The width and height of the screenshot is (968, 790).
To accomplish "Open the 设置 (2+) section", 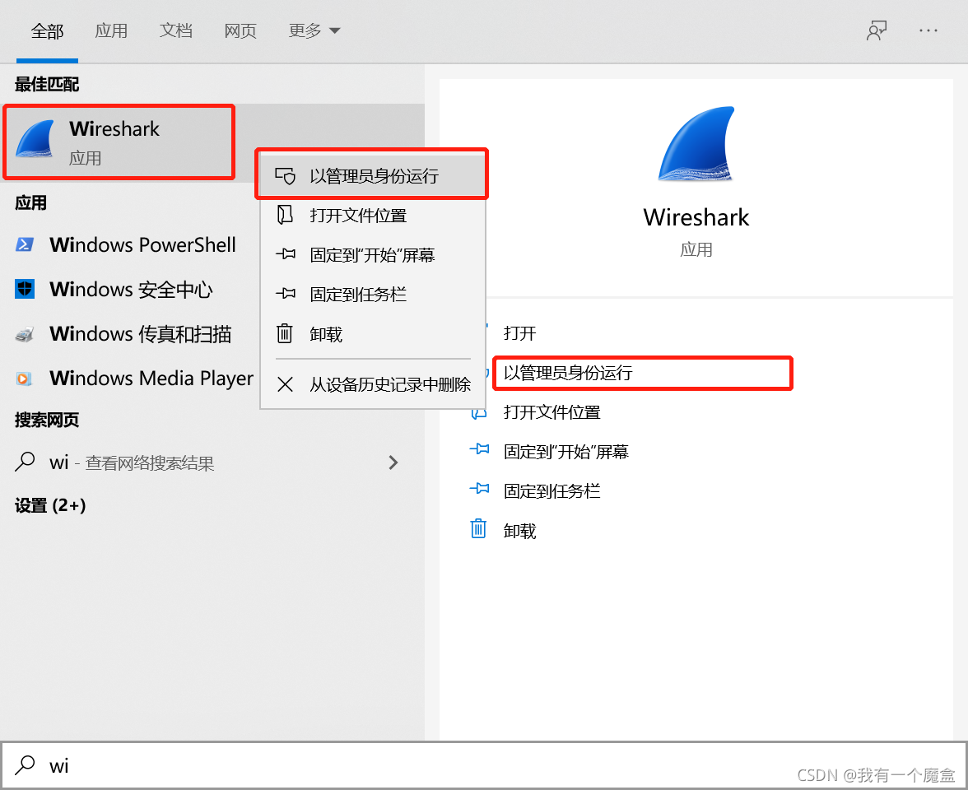I will tap(50, 505).
